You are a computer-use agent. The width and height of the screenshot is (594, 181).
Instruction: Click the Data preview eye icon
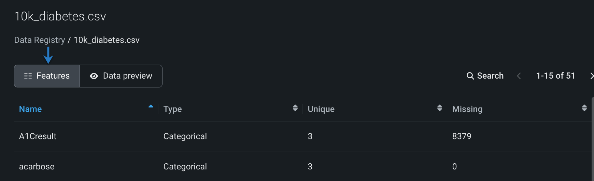[x=94, y=76]
